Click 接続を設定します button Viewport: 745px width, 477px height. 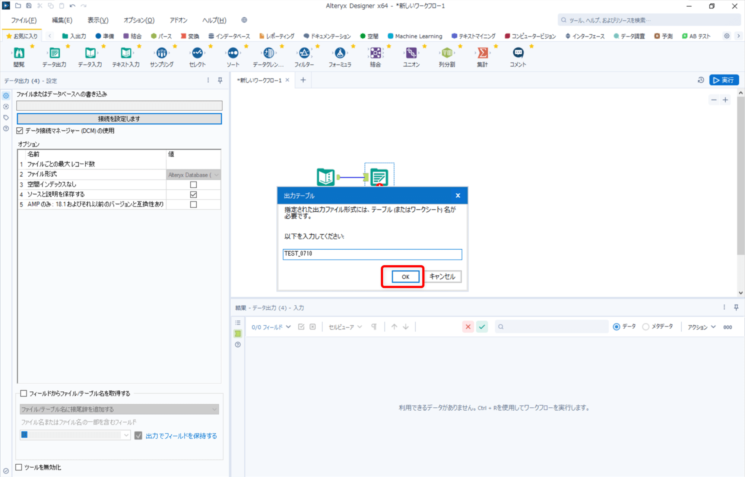point(119,119)
